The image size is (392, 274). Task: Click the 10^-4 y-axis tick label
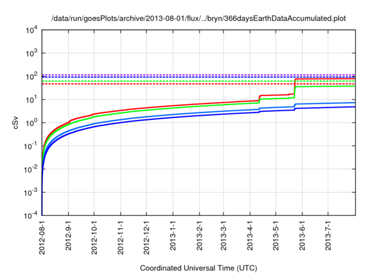(31, 215)
